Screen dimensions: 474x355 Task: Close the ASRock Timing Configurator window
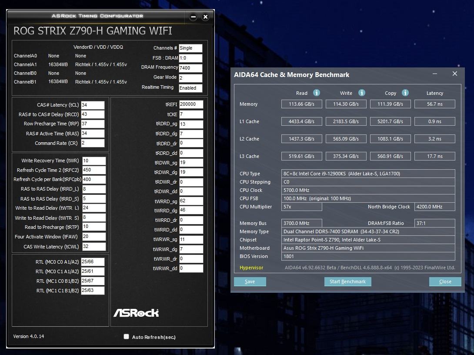click(x=206, y=17)
